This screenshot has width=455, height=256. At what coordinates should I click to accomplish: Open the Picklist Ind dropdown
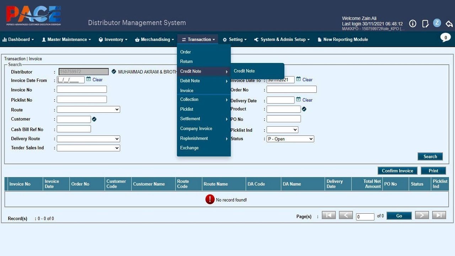(282, 130)
